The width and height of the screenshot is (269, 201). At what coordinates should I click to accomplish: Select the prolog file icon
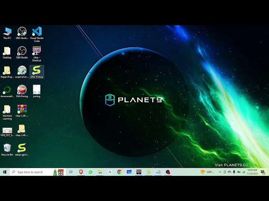[37, 91]
